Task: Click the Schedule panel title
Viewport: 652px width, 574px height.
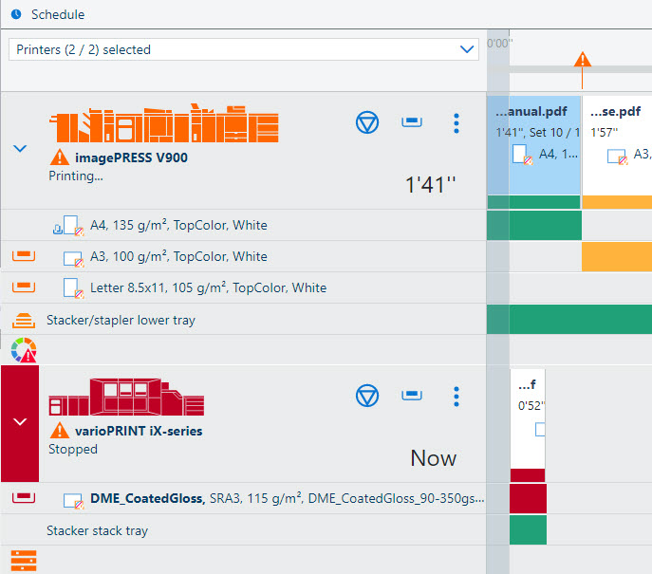Action: pos(58,14)
